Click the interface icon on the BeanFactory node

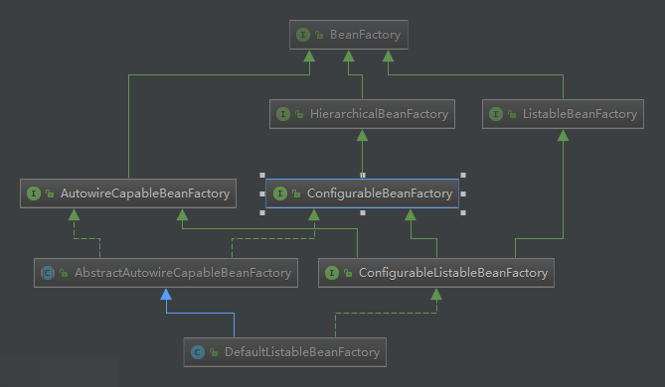point(303,35)
